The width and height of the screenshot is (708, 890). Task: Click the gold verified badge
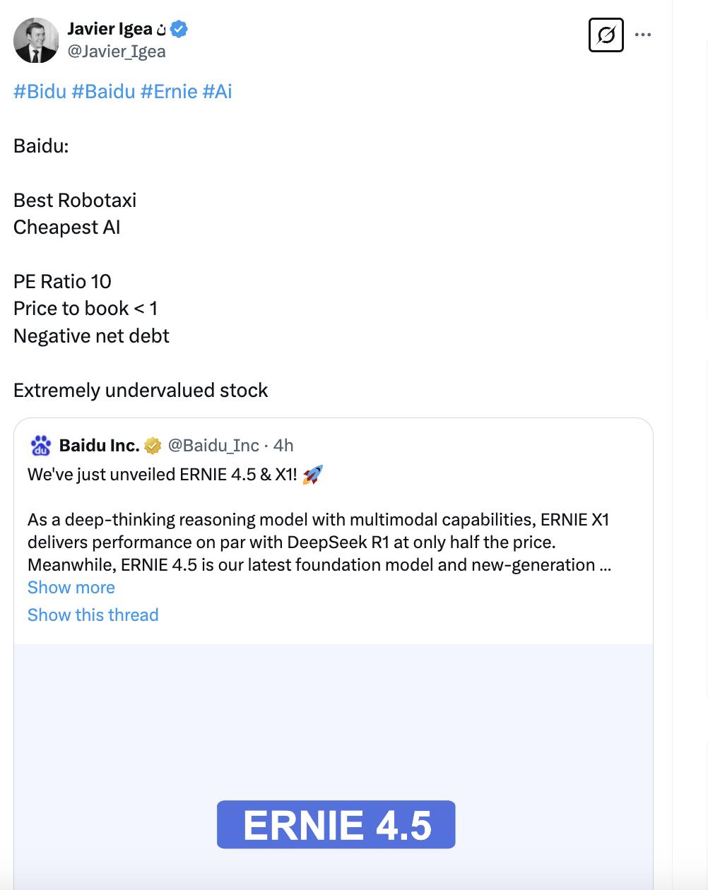pos(153,446)
